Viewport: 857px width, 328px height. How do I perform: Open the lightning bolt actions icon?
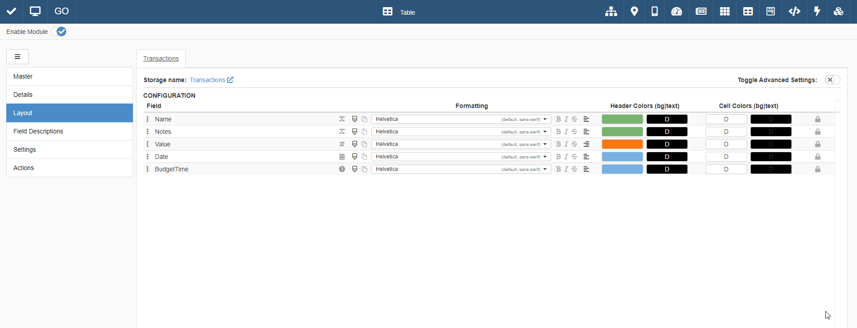(x=817, y=12)
